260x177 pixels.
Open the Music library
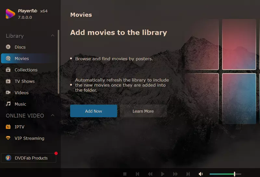tap(20, 104)
